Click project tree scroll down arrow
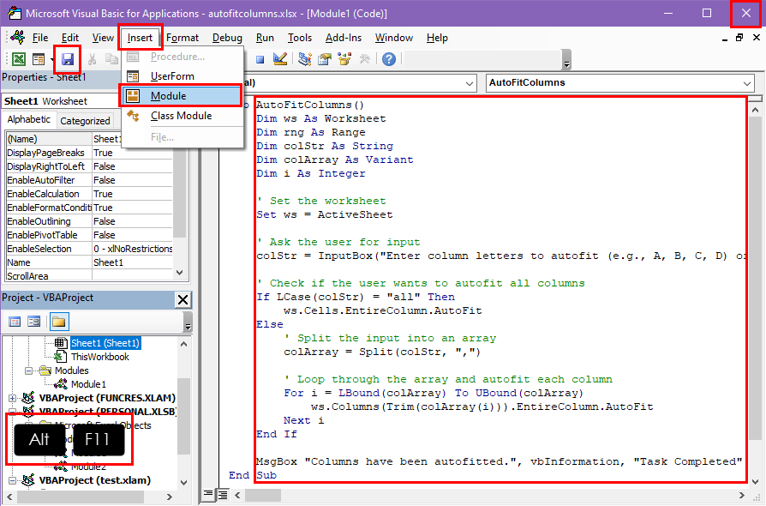The width and height of the screenshot is (766, 506). [183, 483]
